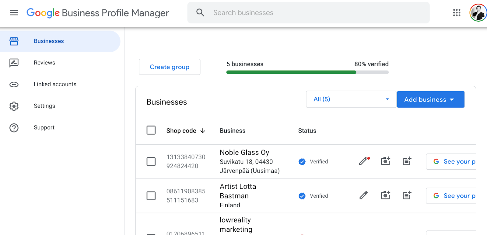Open Linked accounts section
Viewport: 487px width, 235px height.
pyautogui.click(x=55, y=84)
